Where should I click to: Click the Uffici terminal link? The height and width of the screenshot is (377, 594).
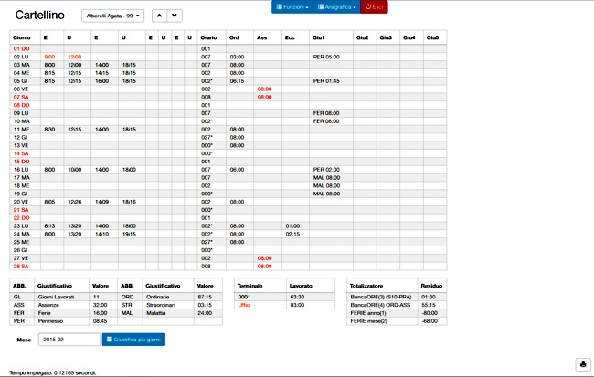[244, 305]
